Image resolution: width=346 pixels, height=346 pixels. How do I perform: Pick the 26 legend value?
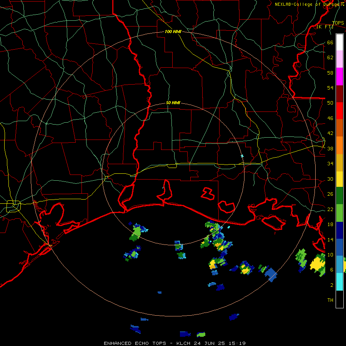coord(330,194)
